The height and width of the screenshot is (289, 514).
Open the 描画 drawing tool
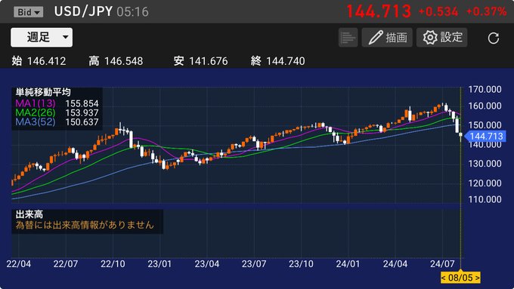click(x=387, y=37)
